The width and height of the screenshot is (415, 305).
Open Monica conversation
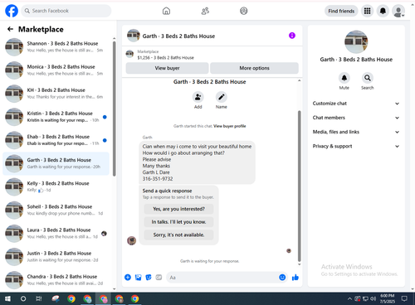[56, 70]
